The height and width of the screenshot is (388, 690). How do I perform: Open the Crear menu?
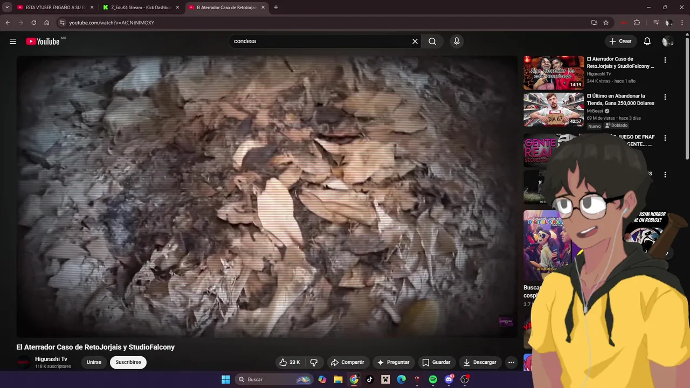pos(620,41)
